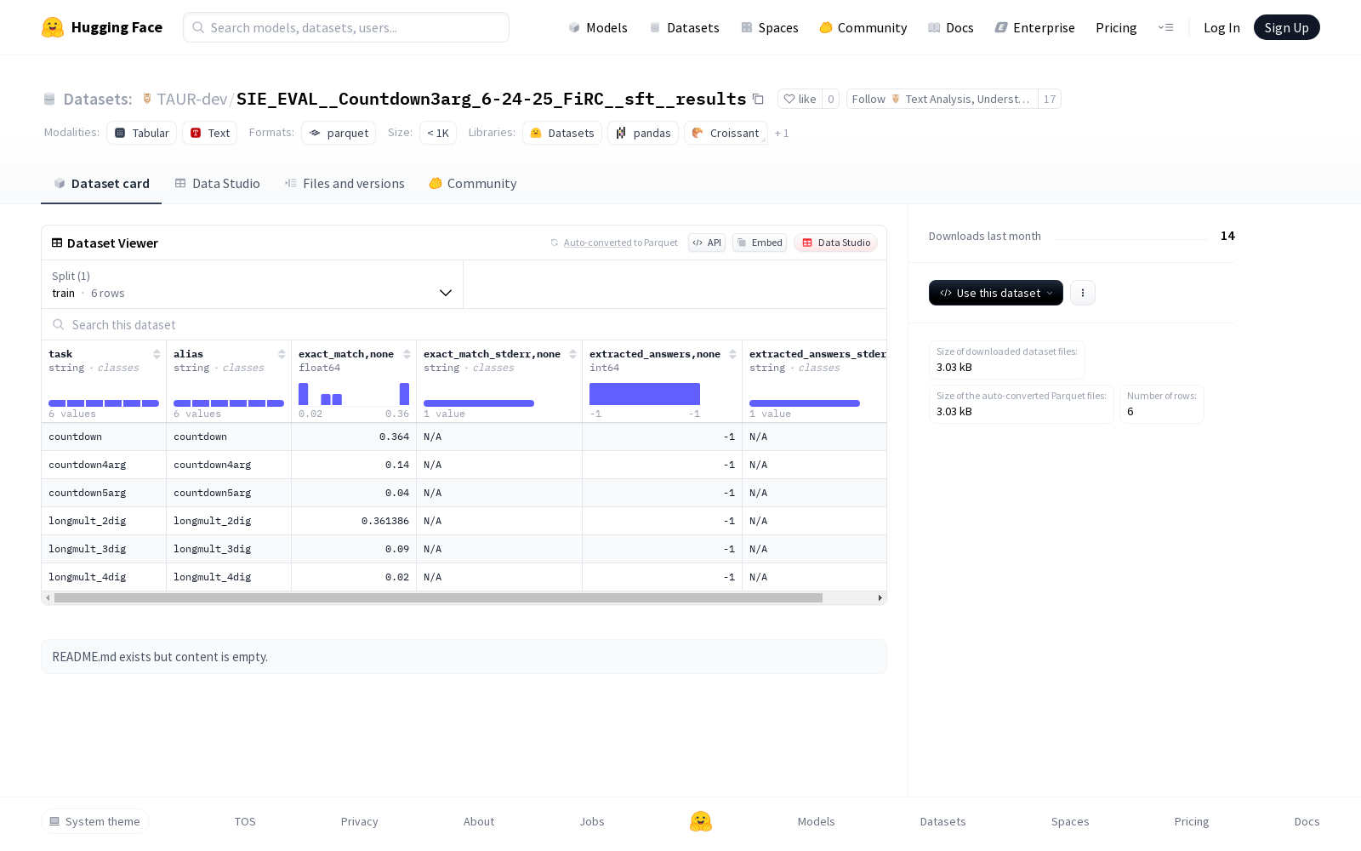Open the more navigation menu icon
The image size is (1361, 851).
[x=1165, y=27]
